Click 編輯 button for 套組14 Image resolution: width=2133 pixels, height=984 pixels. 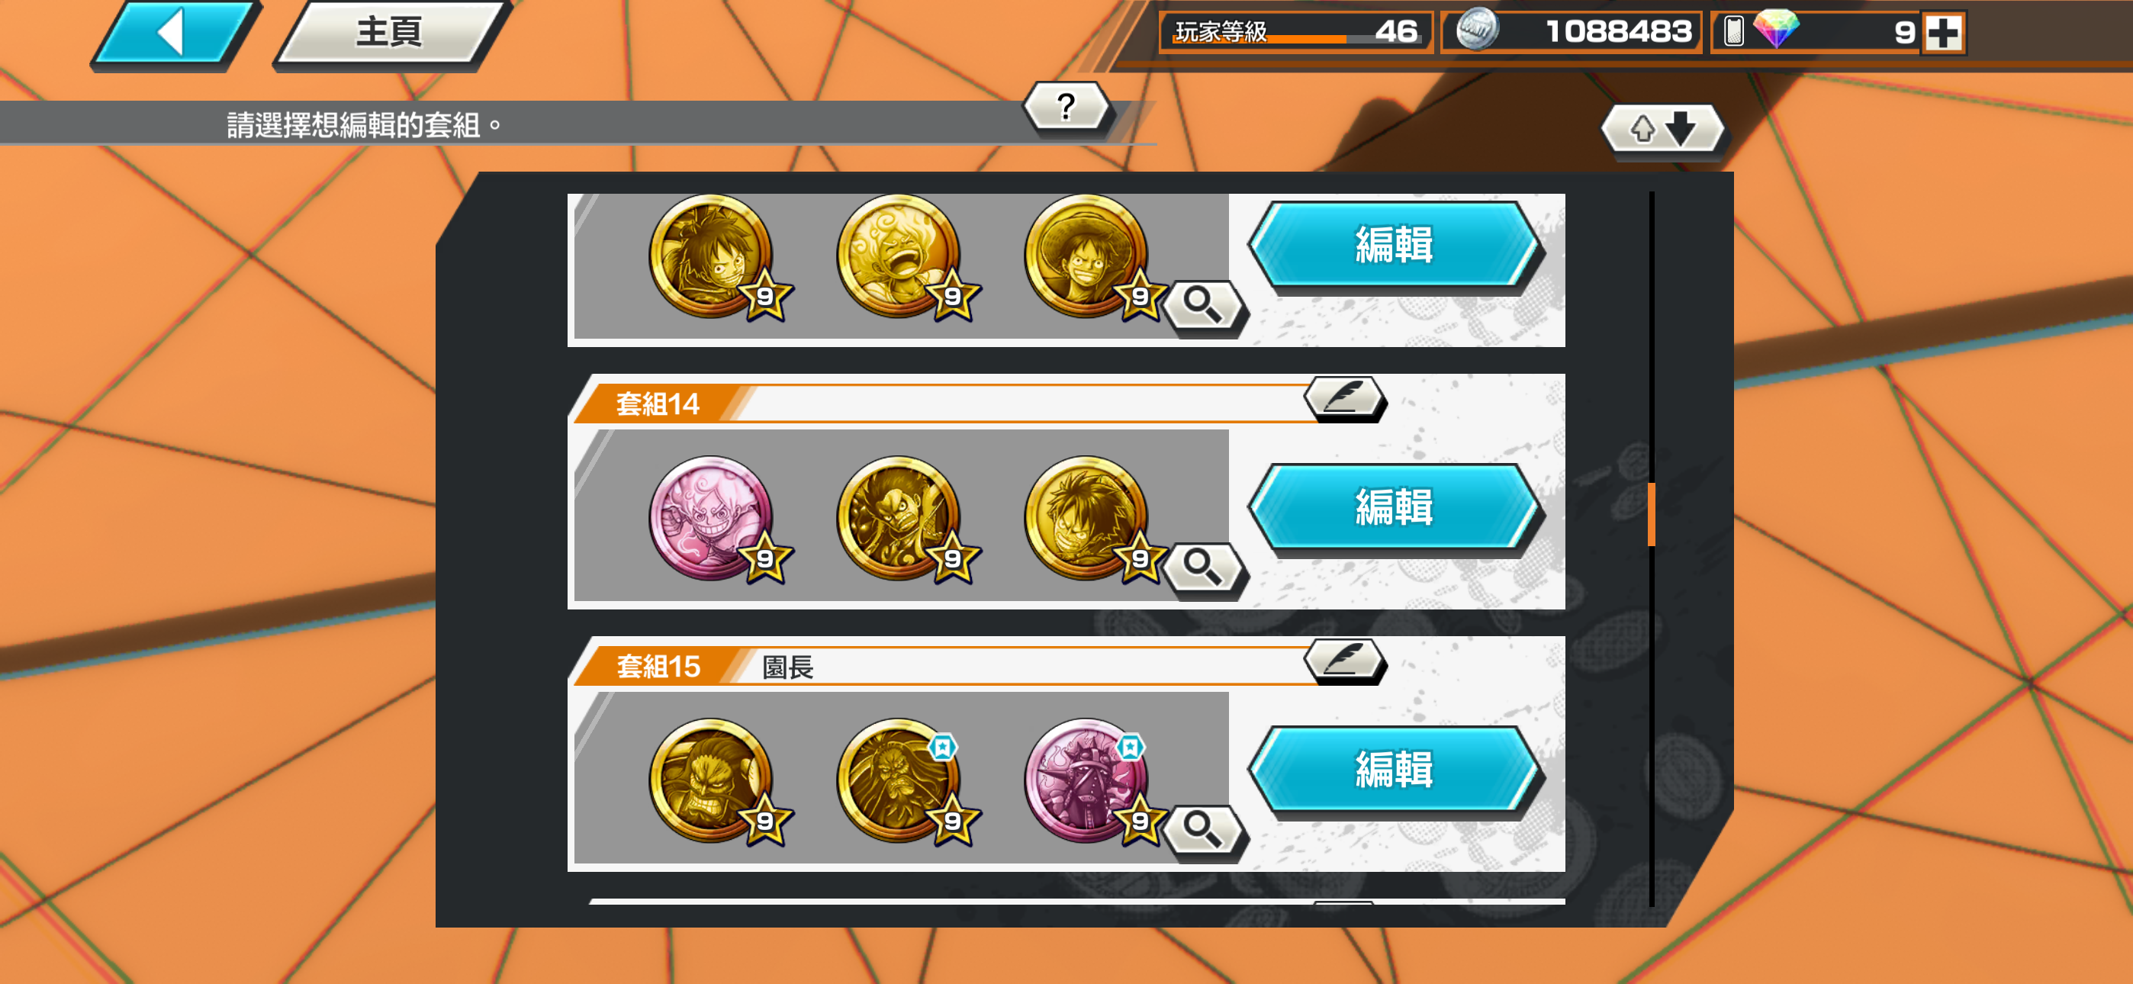click(1395, 508)
